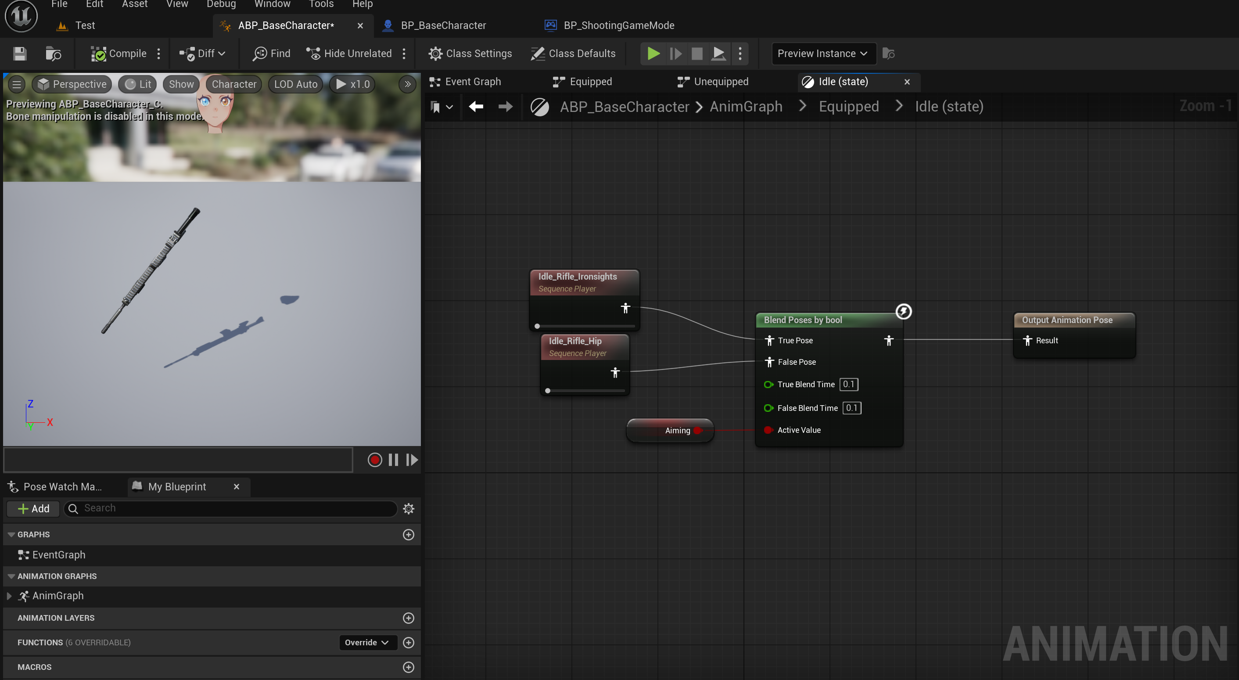Open Class Defaults
The image size is (1239, 680).
[573, 54]
